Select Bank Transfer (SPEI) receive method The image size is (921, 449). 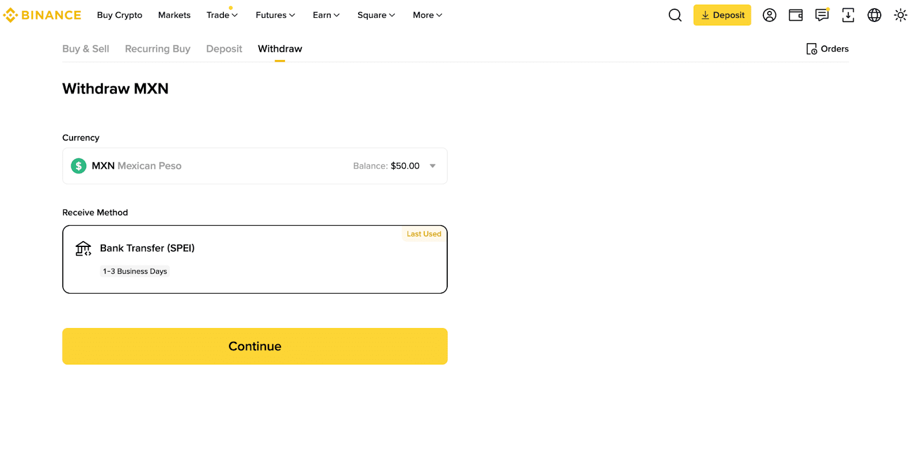tap(254, 259)
